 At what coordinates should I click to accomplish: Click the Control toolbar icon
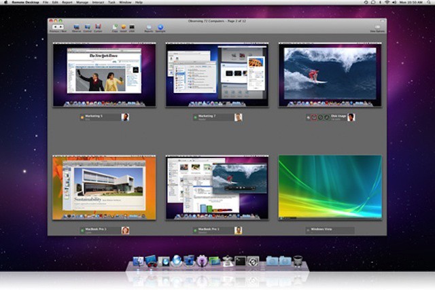[x=87, y=27]
